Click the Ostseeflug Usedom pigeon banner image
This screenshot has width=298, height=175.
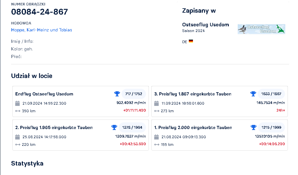(x=261, y=29)
